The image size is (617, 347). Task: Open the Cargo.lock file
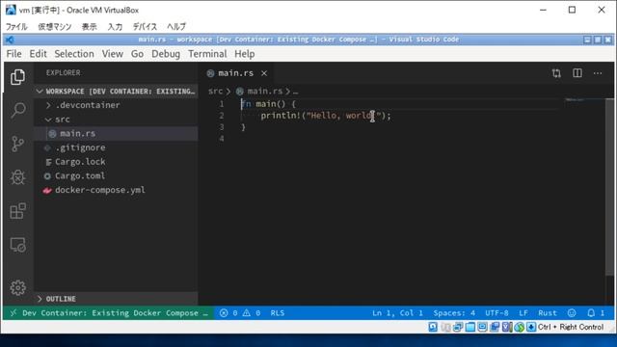tap(116, 162)
